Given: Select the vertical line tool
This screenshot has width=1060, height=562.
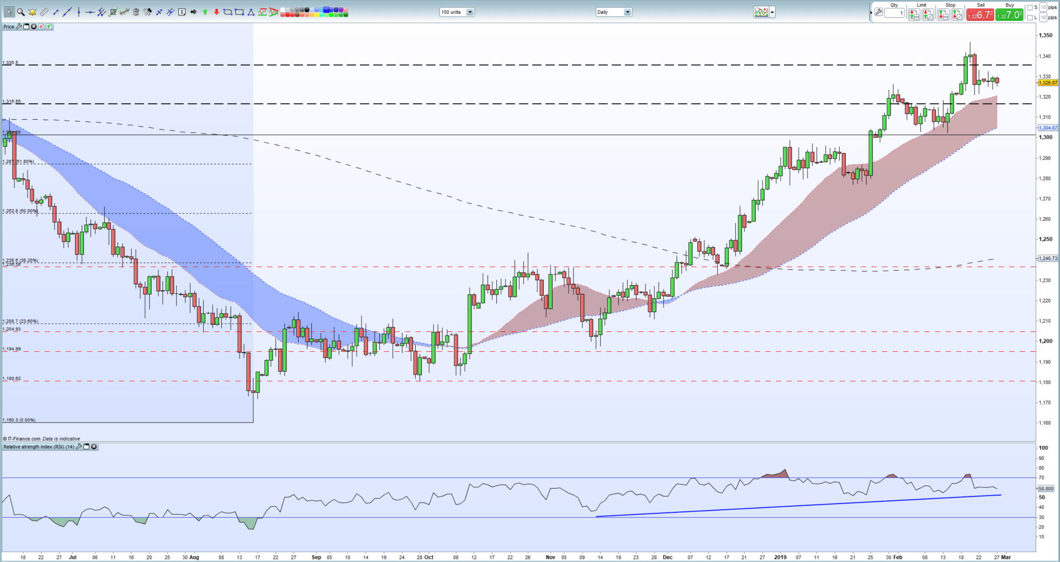Looking at the screenshot, I should (79, 12).
